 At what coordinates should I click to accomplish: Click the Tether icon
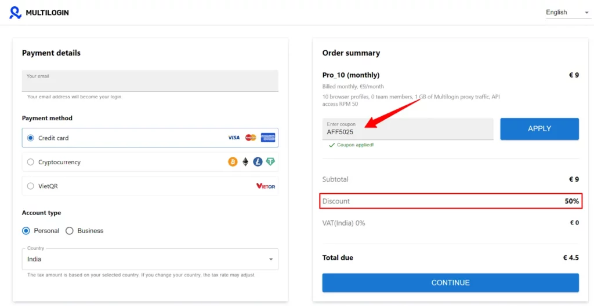point(270,162)
